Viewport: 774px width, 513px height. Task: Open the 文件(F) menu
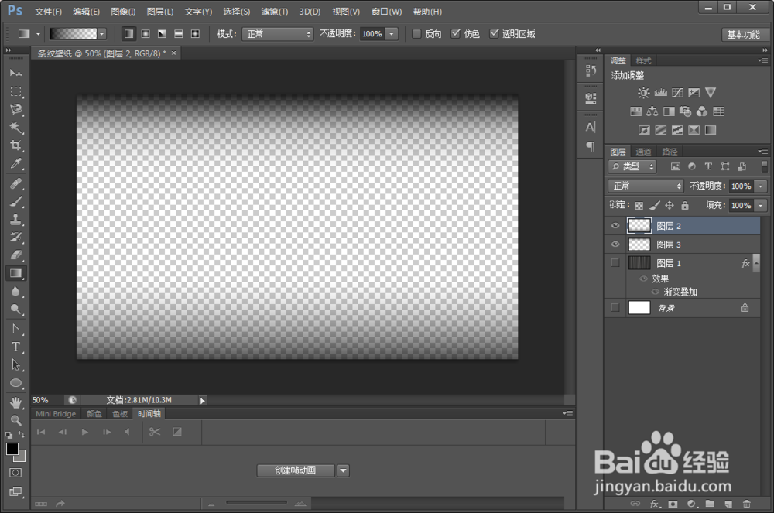pos(48,12)
